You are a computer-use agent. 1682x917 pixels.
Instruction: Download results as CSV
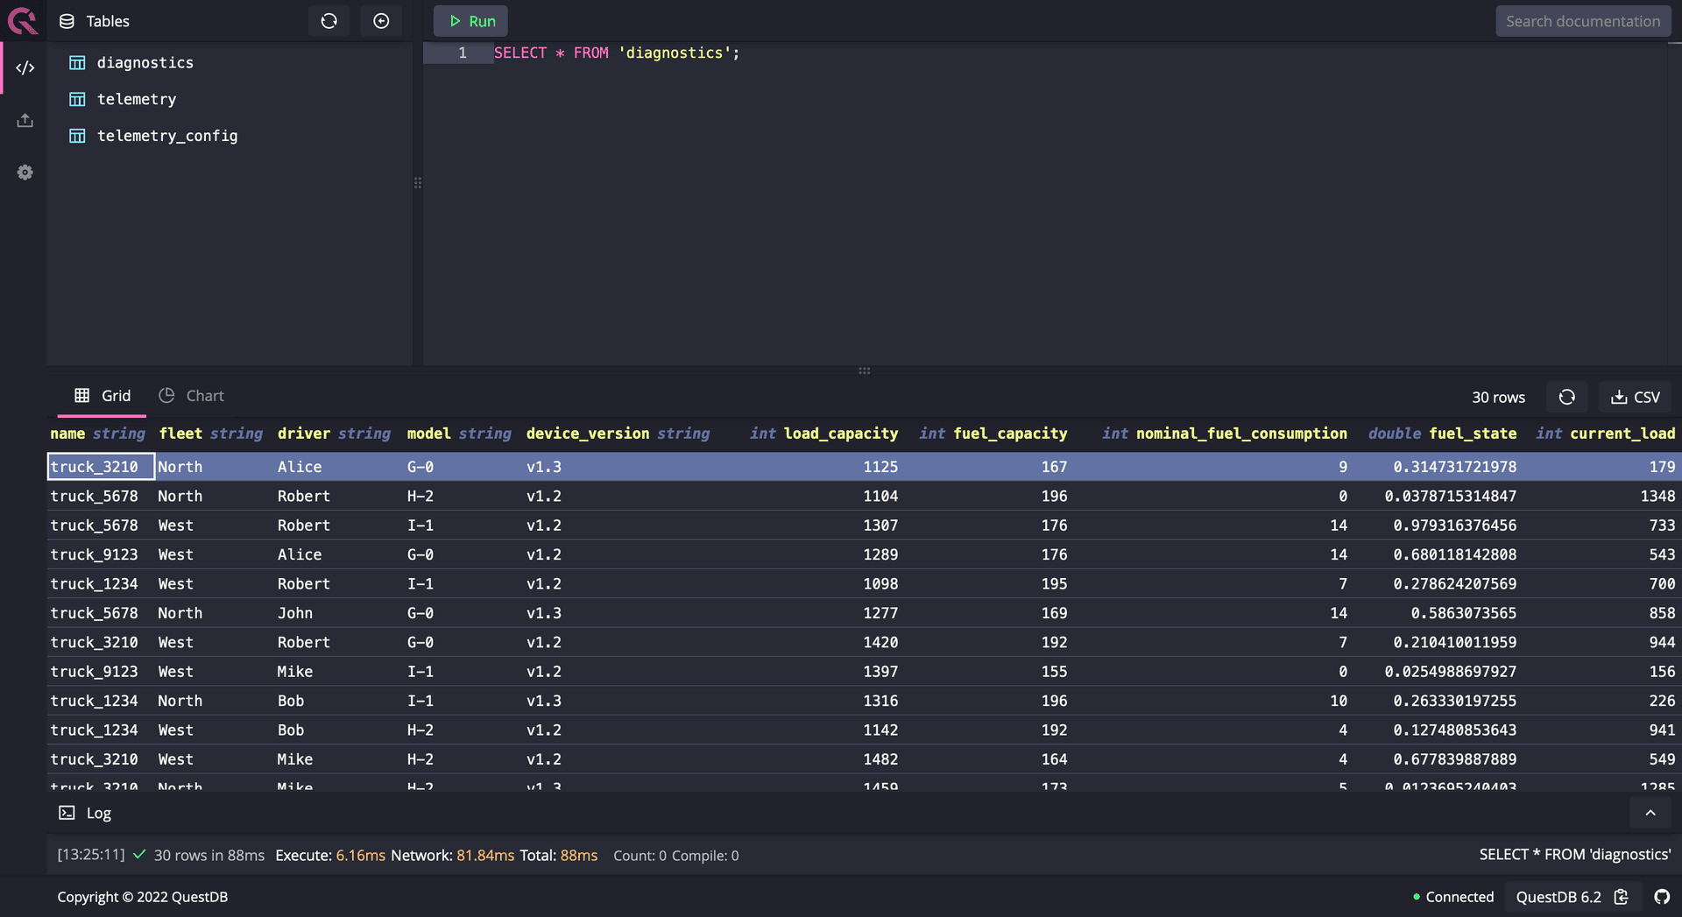[1635, 397]
